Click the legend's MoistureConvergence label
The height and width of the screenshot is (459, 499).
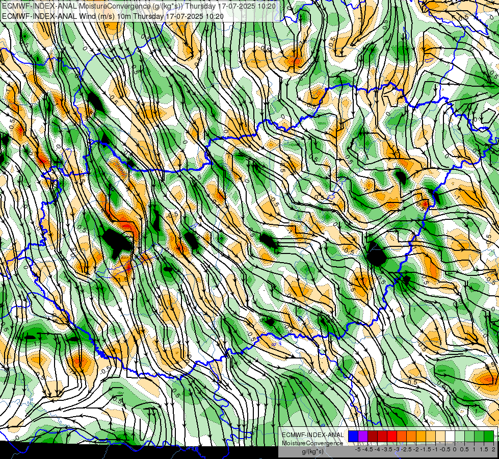pos(312,443)
